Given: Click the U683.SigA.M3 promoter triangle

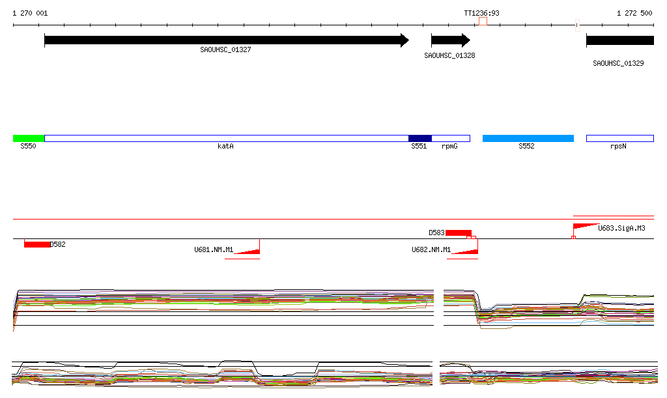Looking at the screenshot, I should point(586,227).
